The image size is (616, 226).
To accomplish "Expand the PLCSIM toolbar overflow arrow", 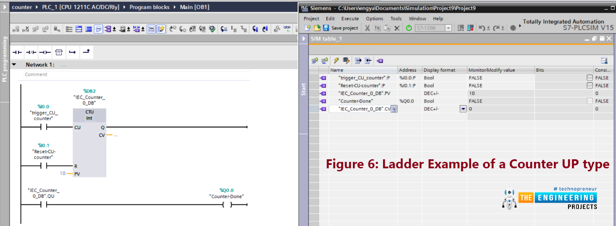I will [x=520, y=26].
